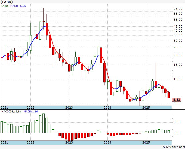This screenshot has height=149, width=185.
Task: Click the 5.00 label on the MACD axis
Action: (177, 122)
